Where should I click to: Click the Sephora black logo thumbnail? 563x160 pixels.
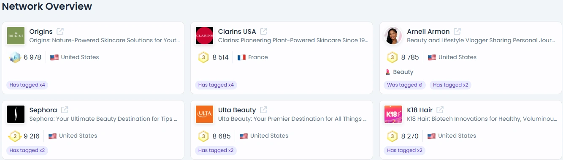pyautogui.click(x=16, y=114)
